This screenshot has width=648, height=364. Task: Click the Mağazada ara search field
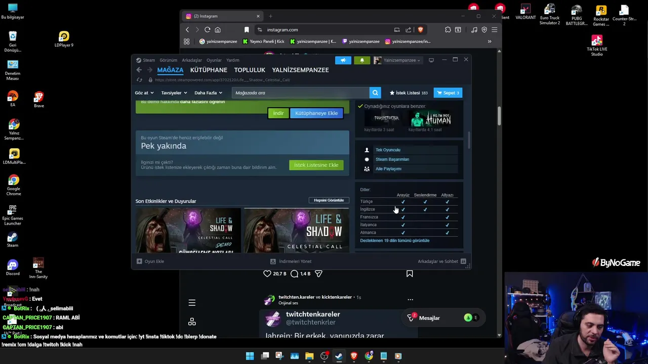click(x=301, y=93)
